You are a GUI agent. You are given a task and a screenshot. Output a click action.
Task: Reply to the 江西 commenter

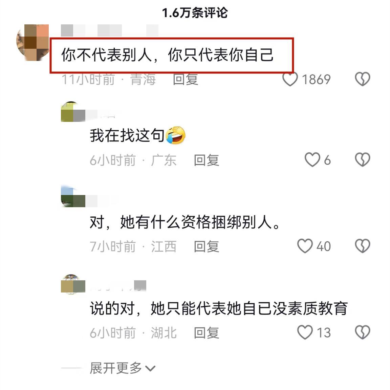207,246
